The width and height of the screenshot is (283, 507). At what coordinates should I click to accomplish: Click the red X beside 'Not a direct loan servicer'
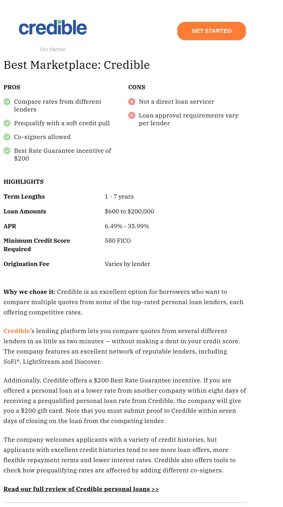tap(132, 102)
